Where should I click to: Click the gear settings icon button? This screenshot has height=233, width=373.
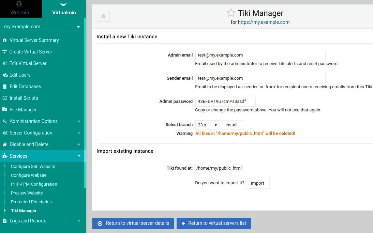(x=103, y=16)
